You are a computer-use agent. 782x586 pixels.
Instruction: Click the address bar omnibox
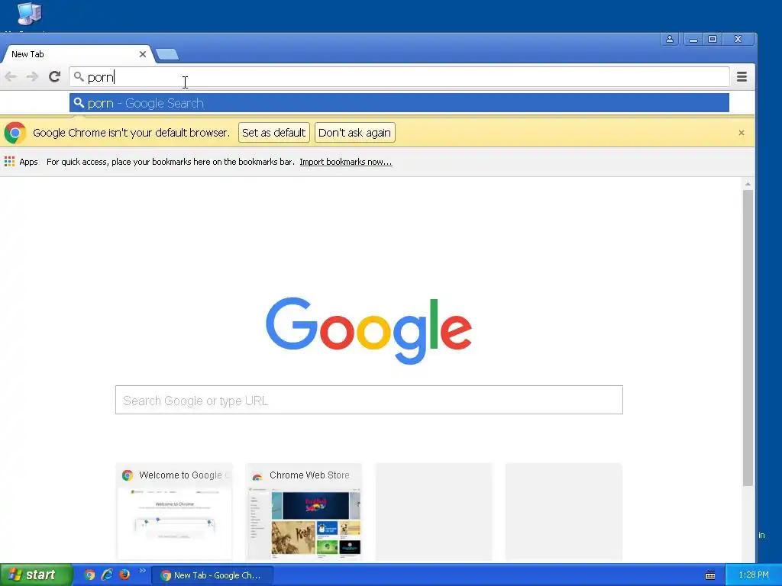coord(399,77)
